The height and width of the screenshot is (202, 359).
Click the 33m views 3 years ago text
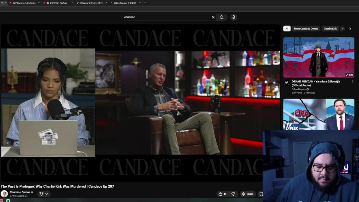[303, 93]
